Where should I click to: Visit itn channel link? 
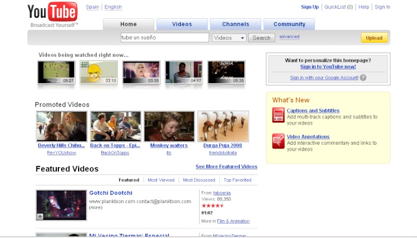coord(169,153)
